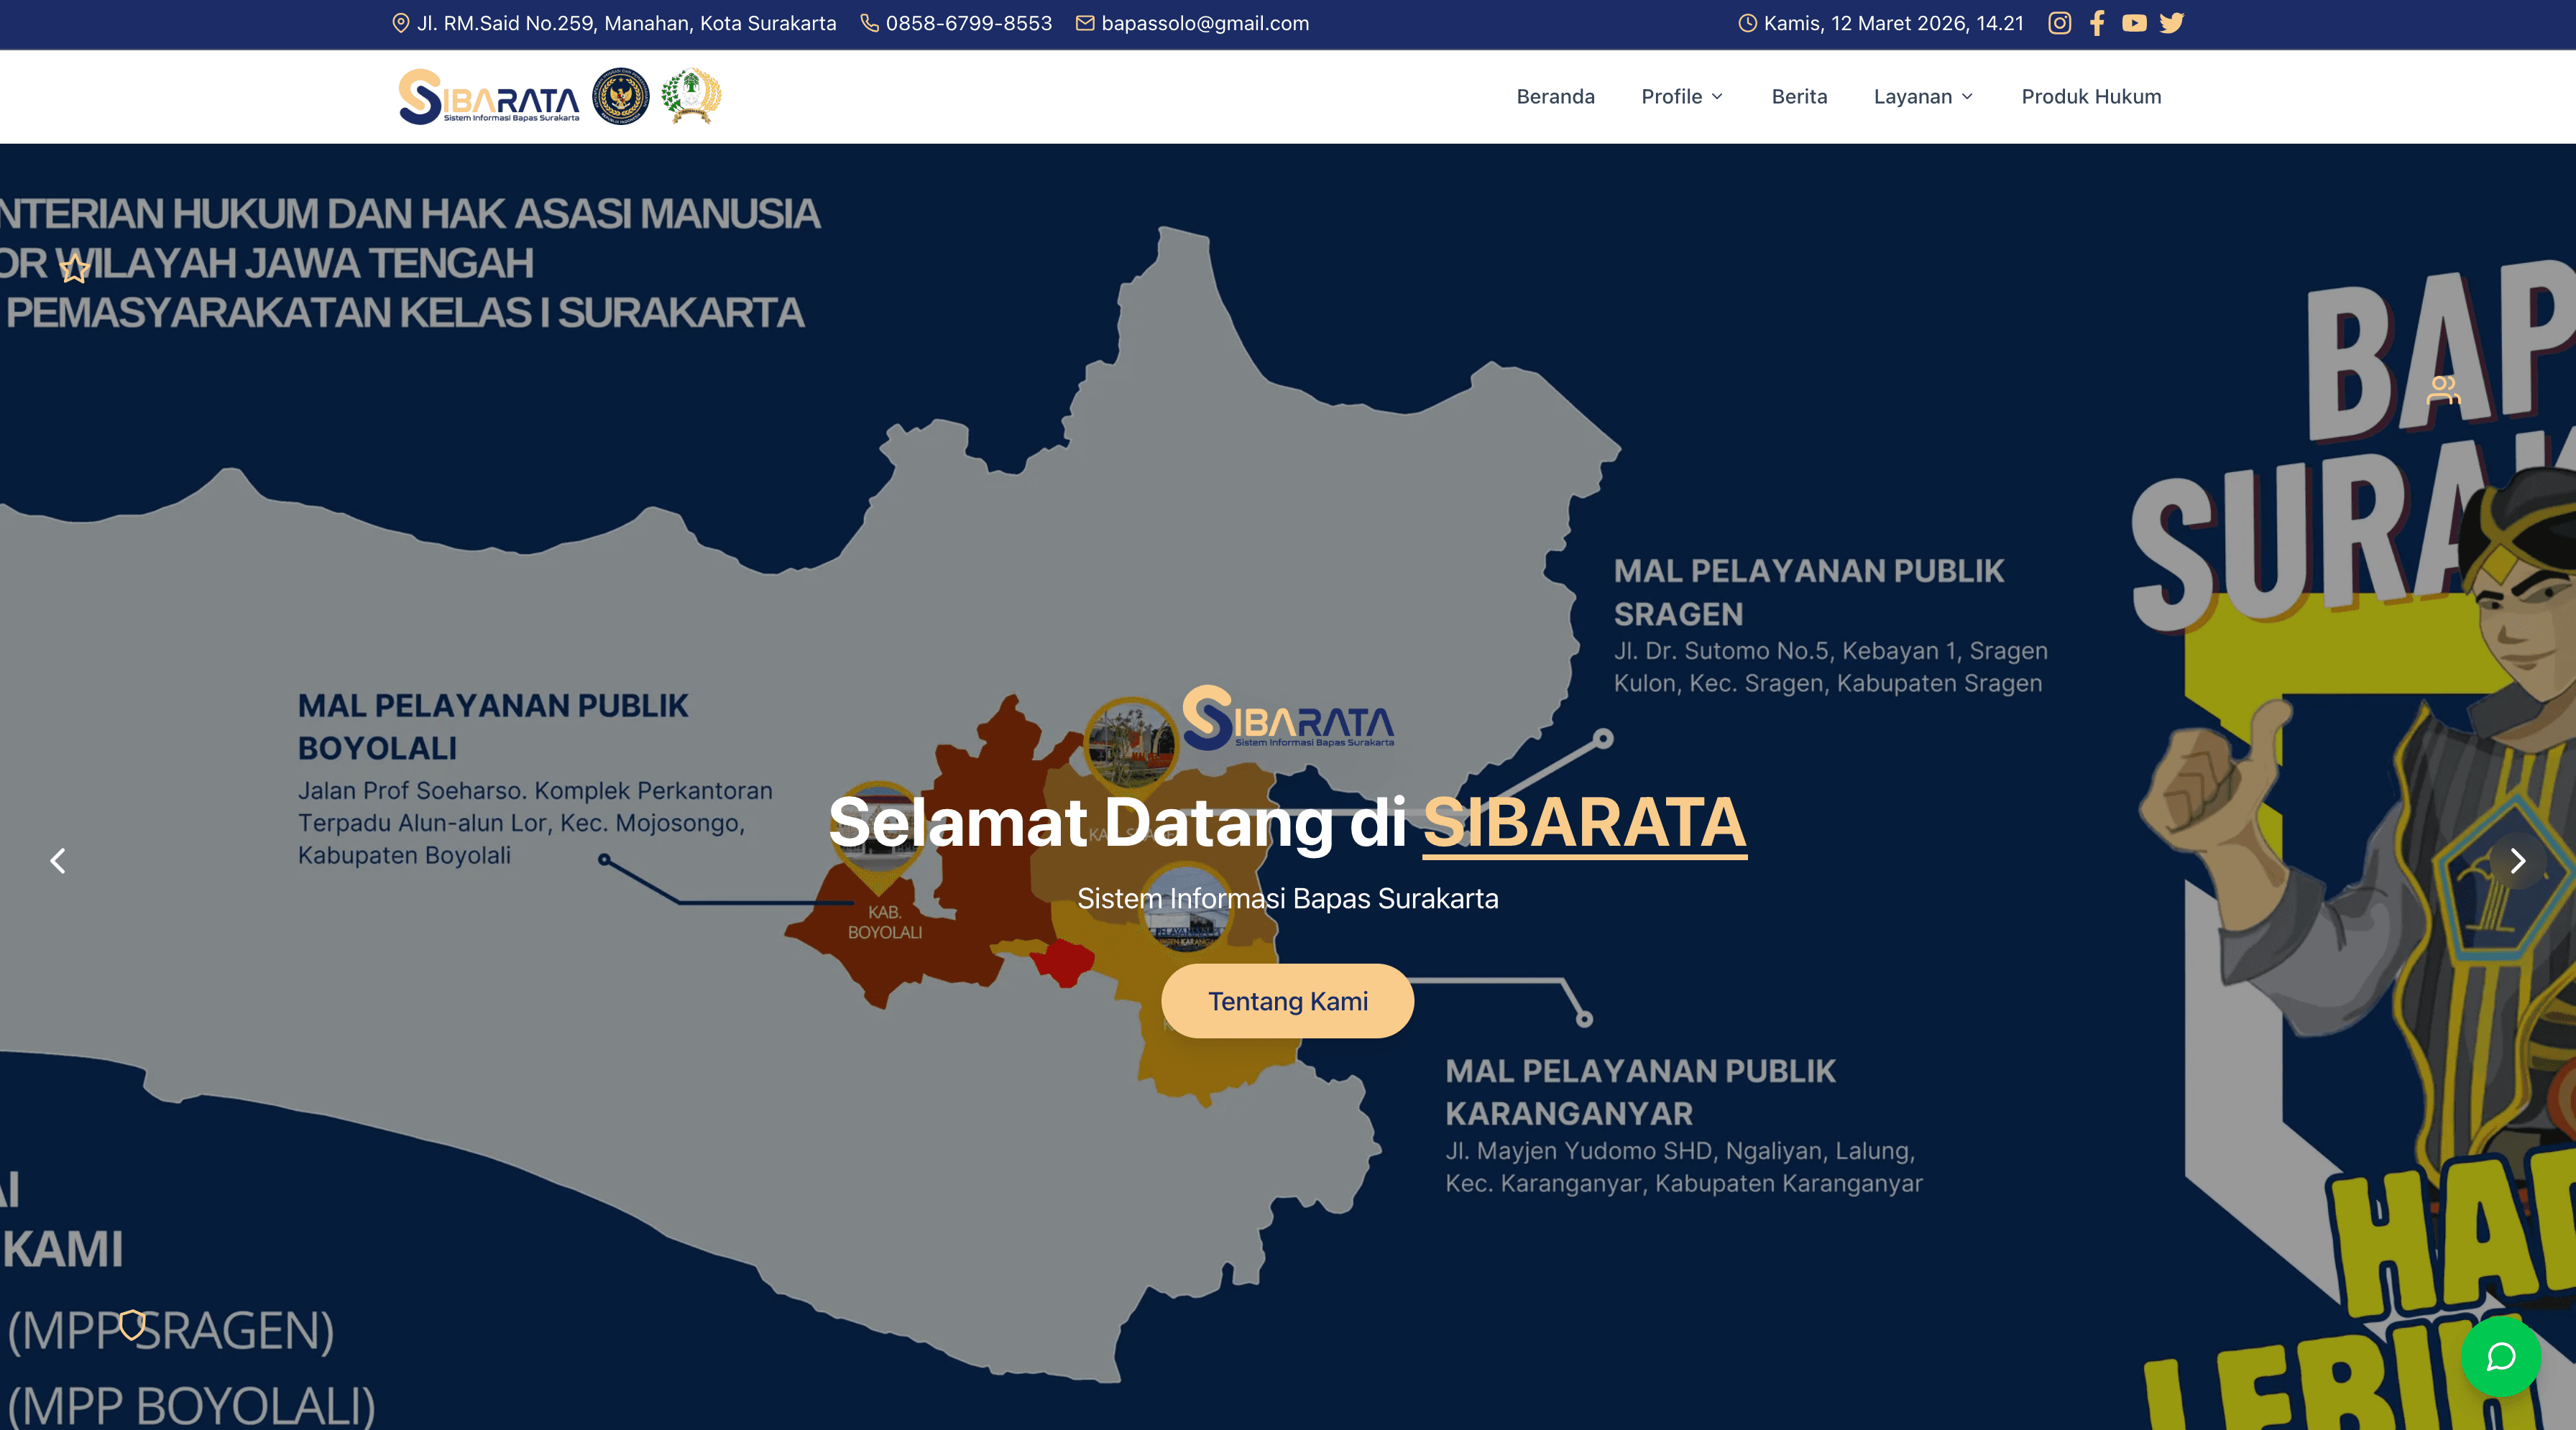Open the Profile menu item
The width and height of the screenshot is (2576, 1430).
tap(1682, 97)
